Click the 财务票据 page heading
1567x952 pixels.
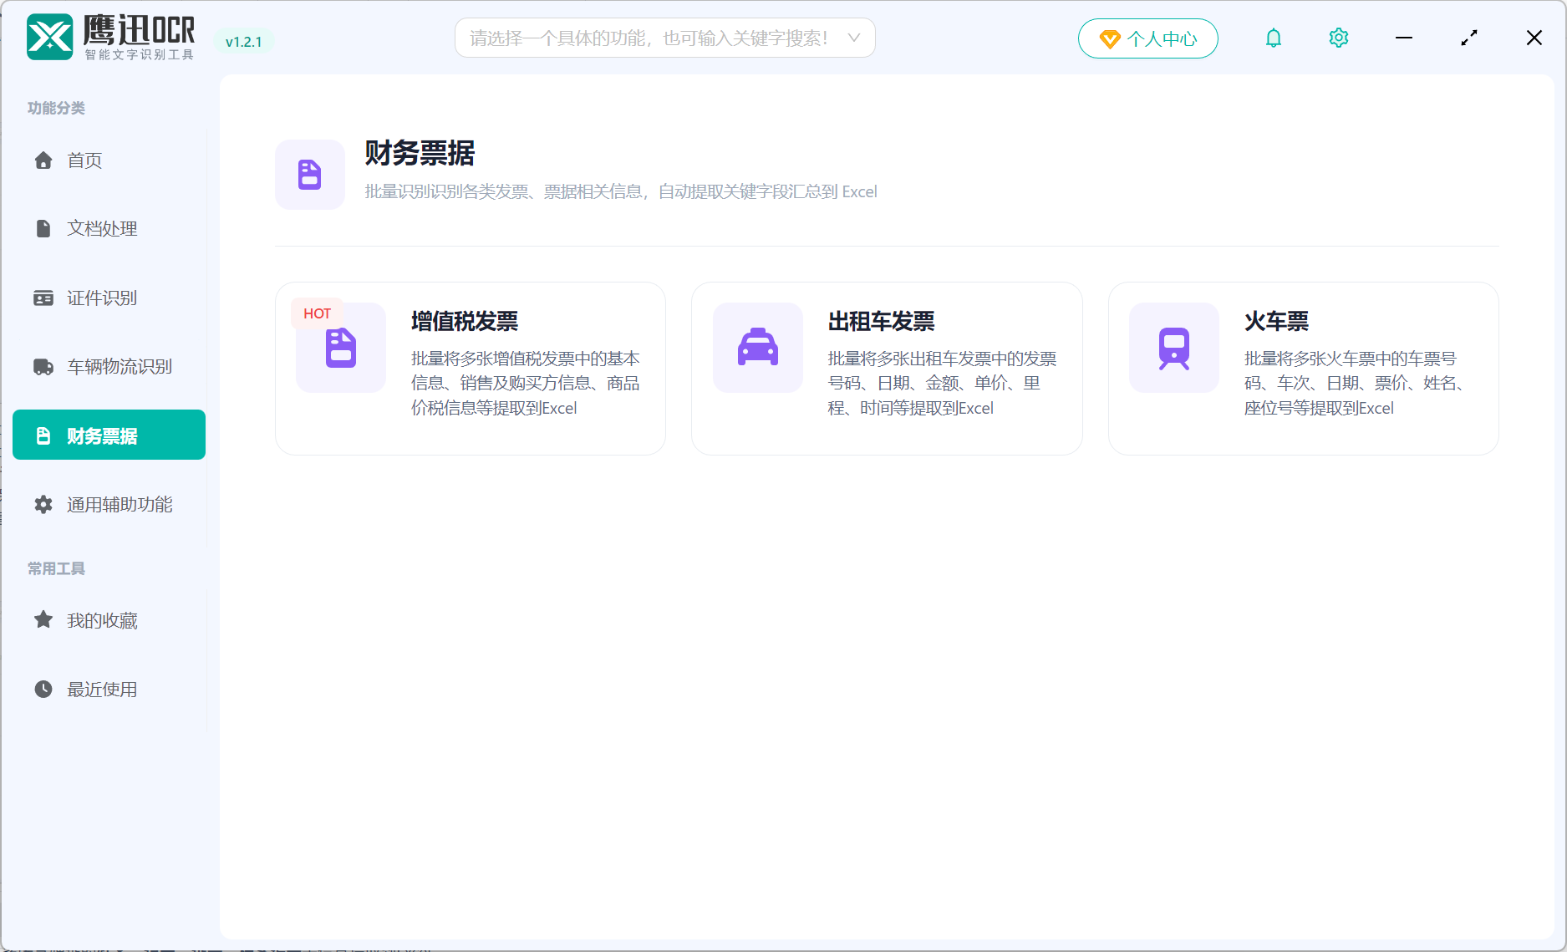pos(420,153)
